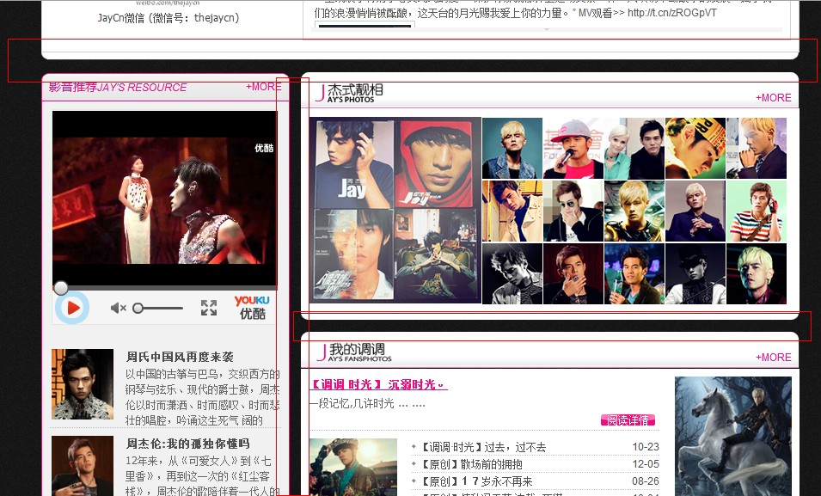Open the Jay album covers collage
Screen dimensions: 821x496
pos(395,210)
